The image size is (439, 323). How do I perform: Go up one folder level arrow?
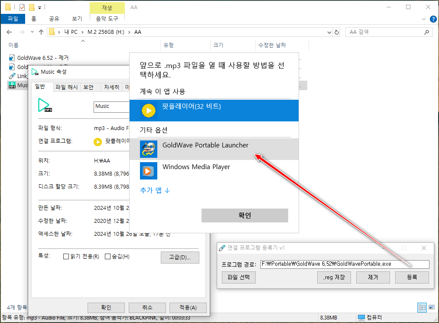point(41,32)
